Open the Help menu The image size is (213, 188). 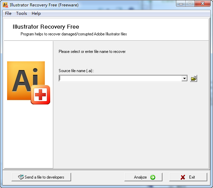36,13
